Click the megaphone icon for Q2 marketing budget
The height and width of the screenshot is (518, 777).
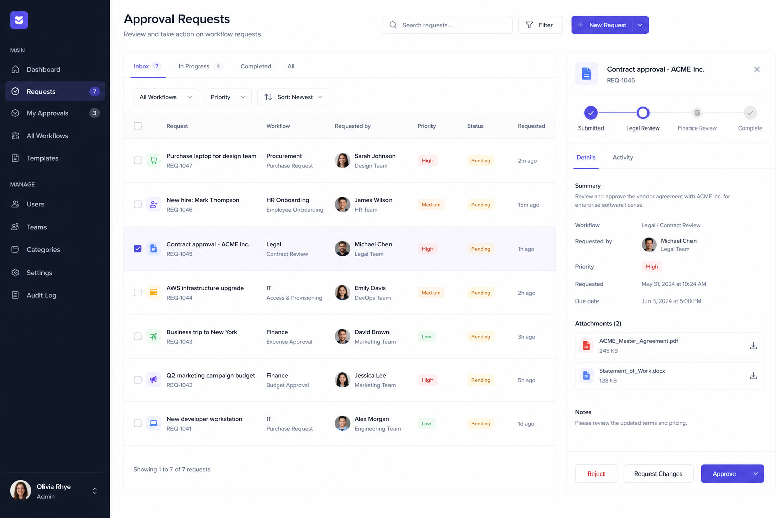point(153,380)
